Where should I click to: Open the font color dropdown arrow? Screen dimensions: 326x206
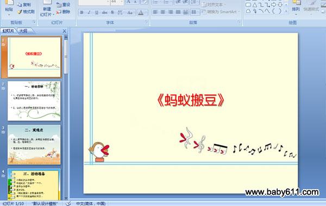[x=146, y=12]
